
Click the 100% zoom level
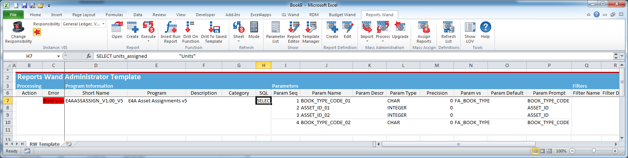point(561,151)
